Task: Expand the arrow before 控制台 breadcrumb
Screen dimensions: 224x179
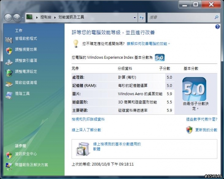Action: click(37, 17)
